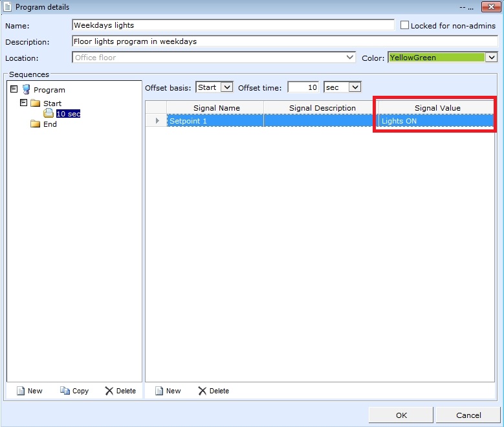Delete the selected signal row
This screenshot has height=427, width=504.
[x=214, y=391]
